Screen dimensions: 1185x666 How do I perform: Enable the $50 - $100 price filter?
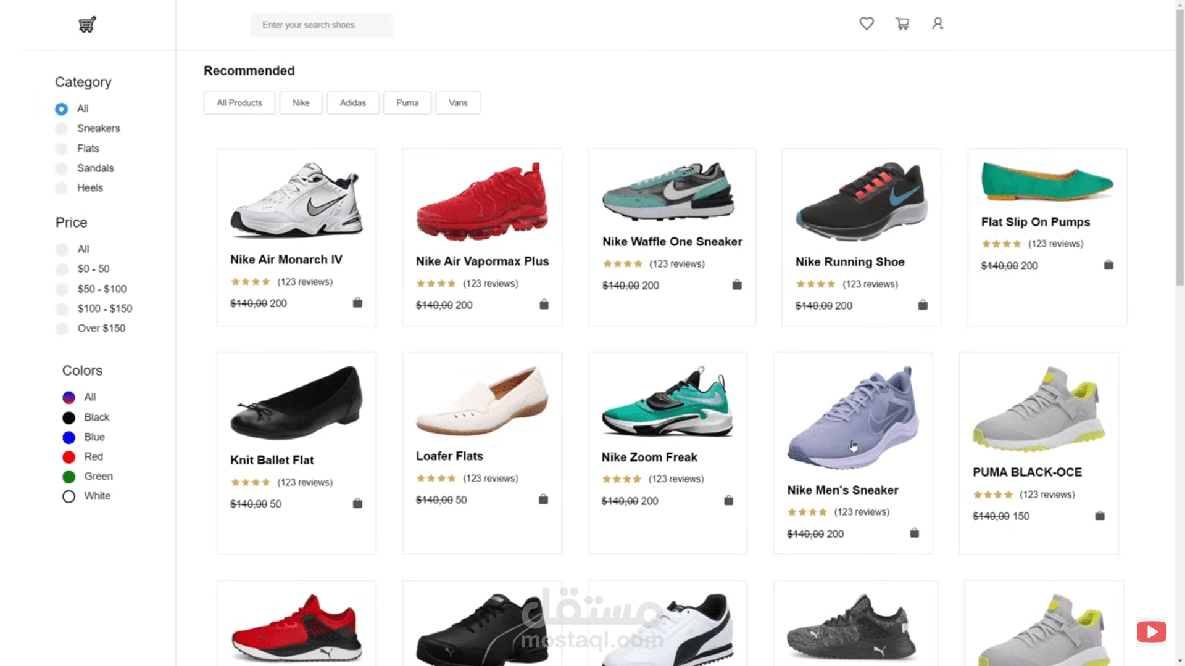point(62,289)
